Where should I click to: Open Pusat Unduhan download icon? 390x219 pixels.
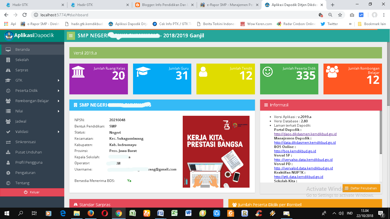click(9, 152)
